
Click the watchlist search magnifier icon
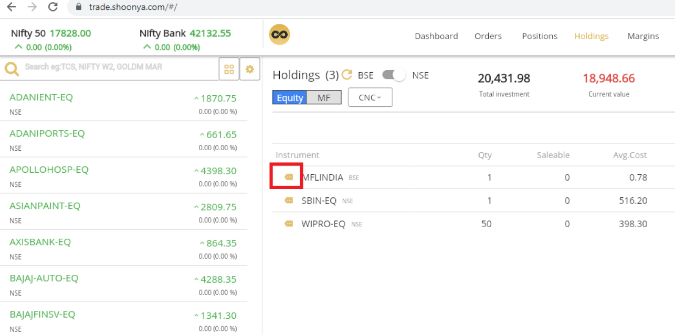(12, 68)
